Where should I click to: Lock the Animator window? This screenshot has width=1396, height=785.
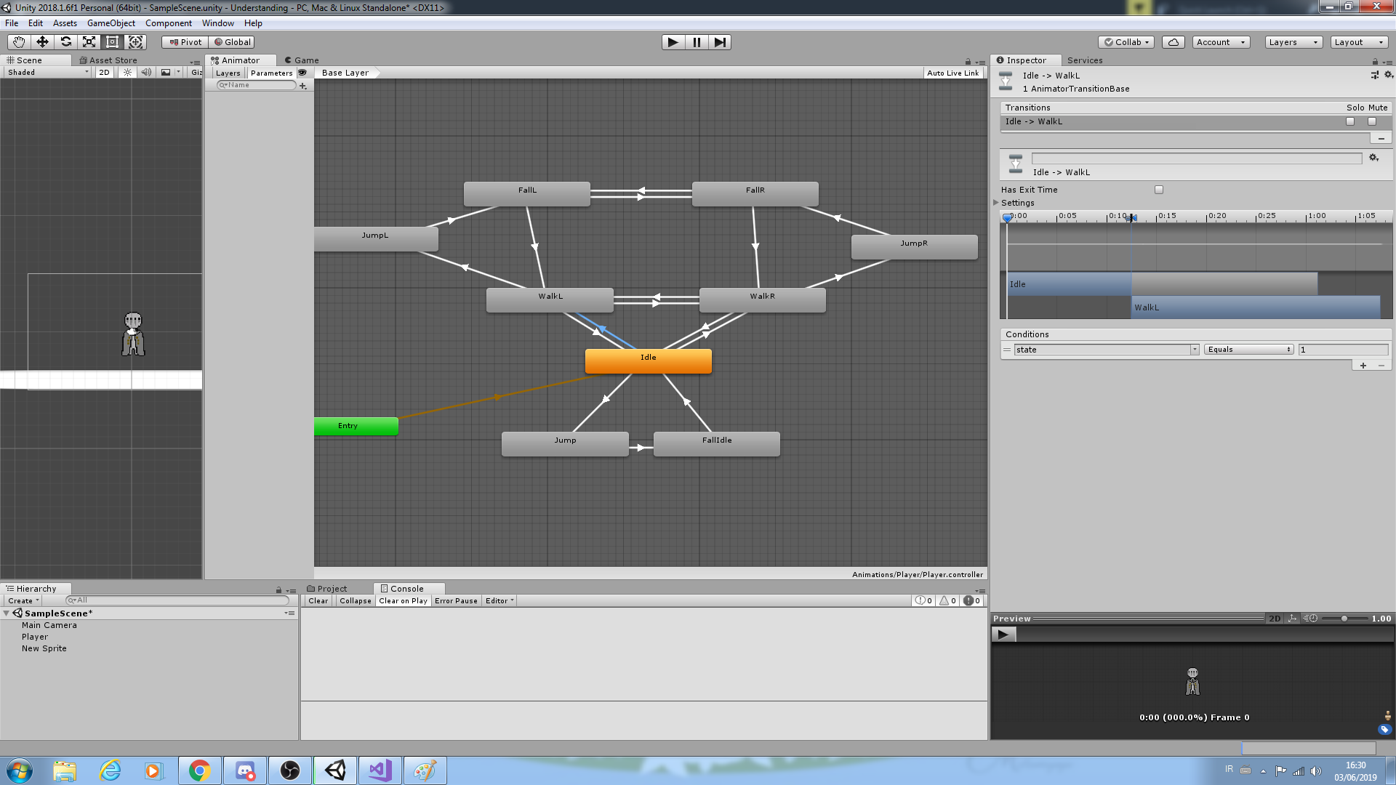point(968,62)
